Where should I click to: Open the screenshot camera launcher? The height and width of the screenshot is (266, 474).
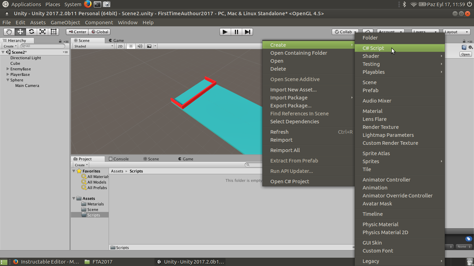[107, 4]
